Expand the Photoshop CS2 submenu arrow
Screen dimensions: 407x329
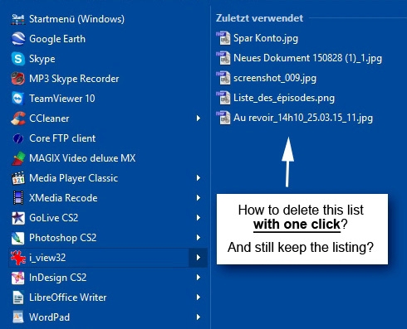(x=199, y=238)
